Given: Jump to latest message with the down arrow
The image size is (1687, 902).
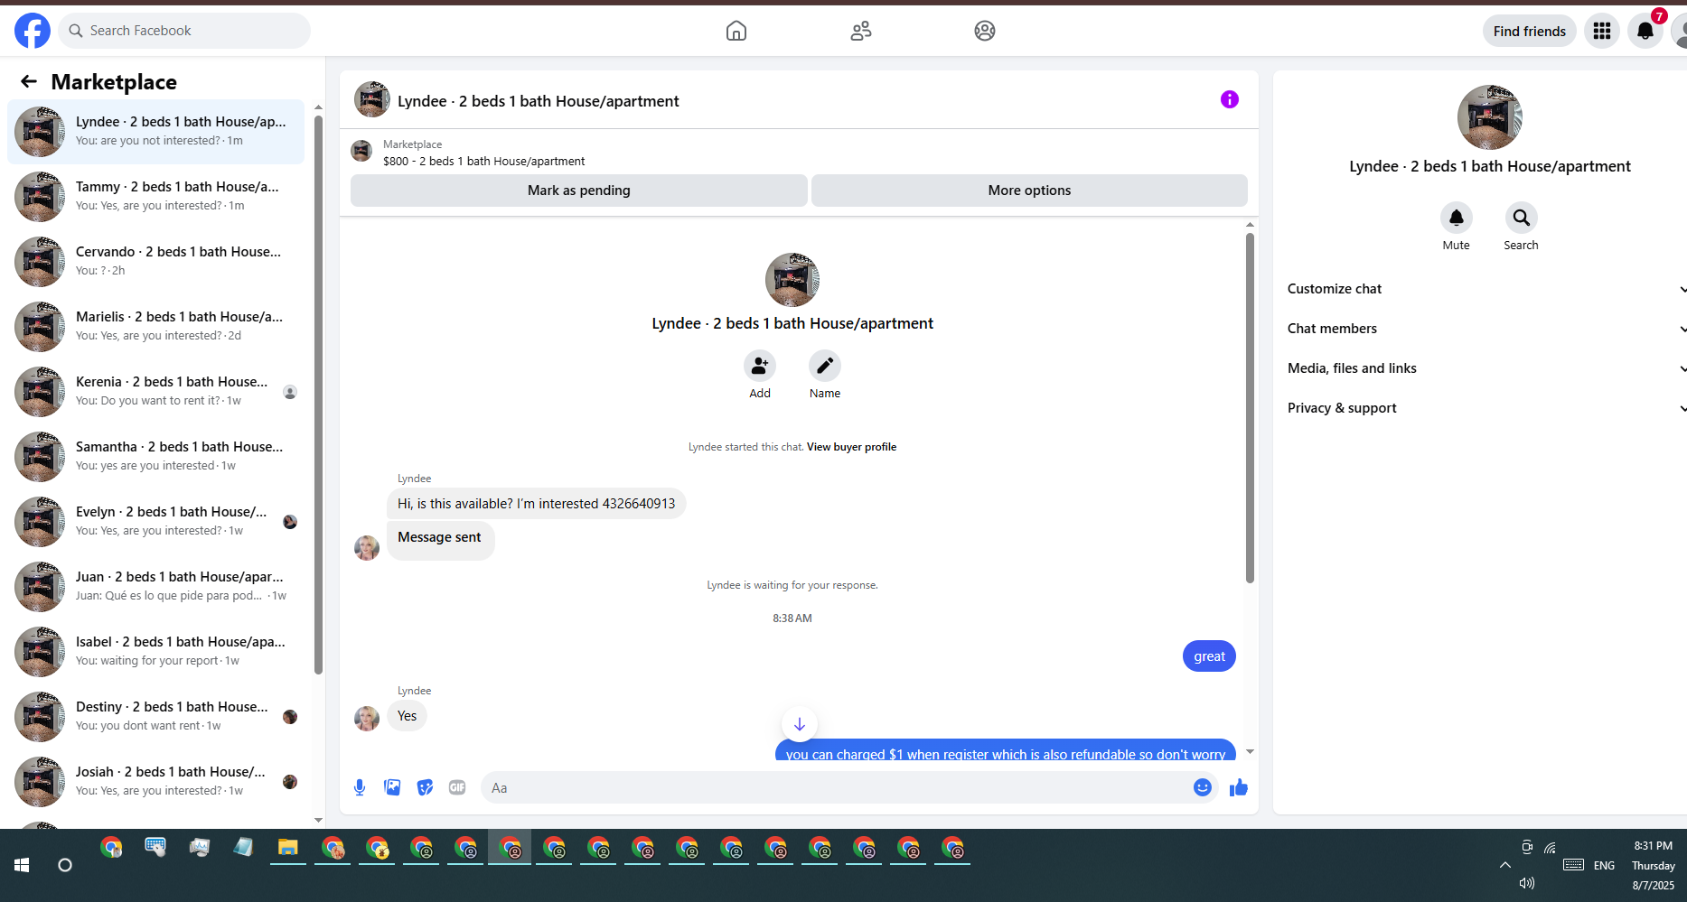Looking at the screenshot, I should pyautogui.click(x=800, y=724).
